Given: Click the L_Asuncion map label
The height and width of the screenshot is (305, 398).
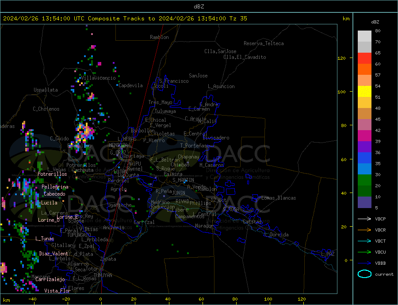Looking at the screenshot, I should pyautogui.click(x=222, y=86).
